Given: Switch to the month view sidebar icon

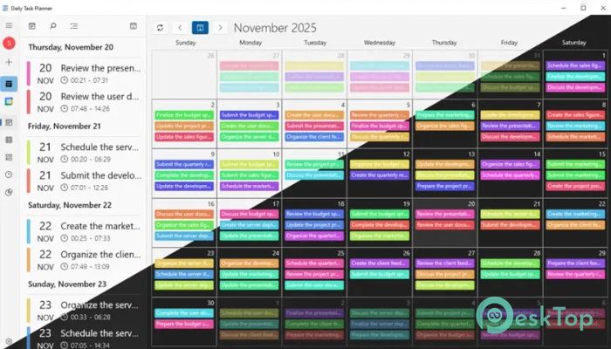Looking at the screenshot, I should pyautogui.click(x=9, y=122).
